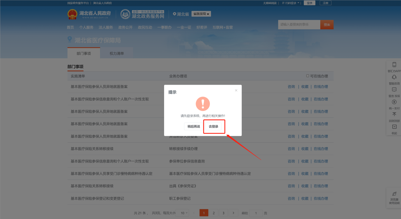
Task: Click the 湖北省人民政府 national emblem logo
Action: pyautogui.click(x=72, y=14)
